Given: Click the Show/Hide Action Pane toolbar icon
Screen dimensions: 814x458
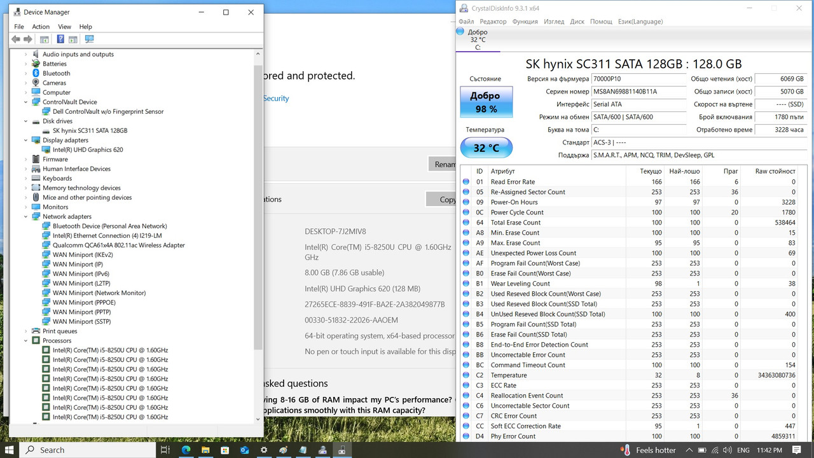Looking at the screenshot, I should pos(73,39).
